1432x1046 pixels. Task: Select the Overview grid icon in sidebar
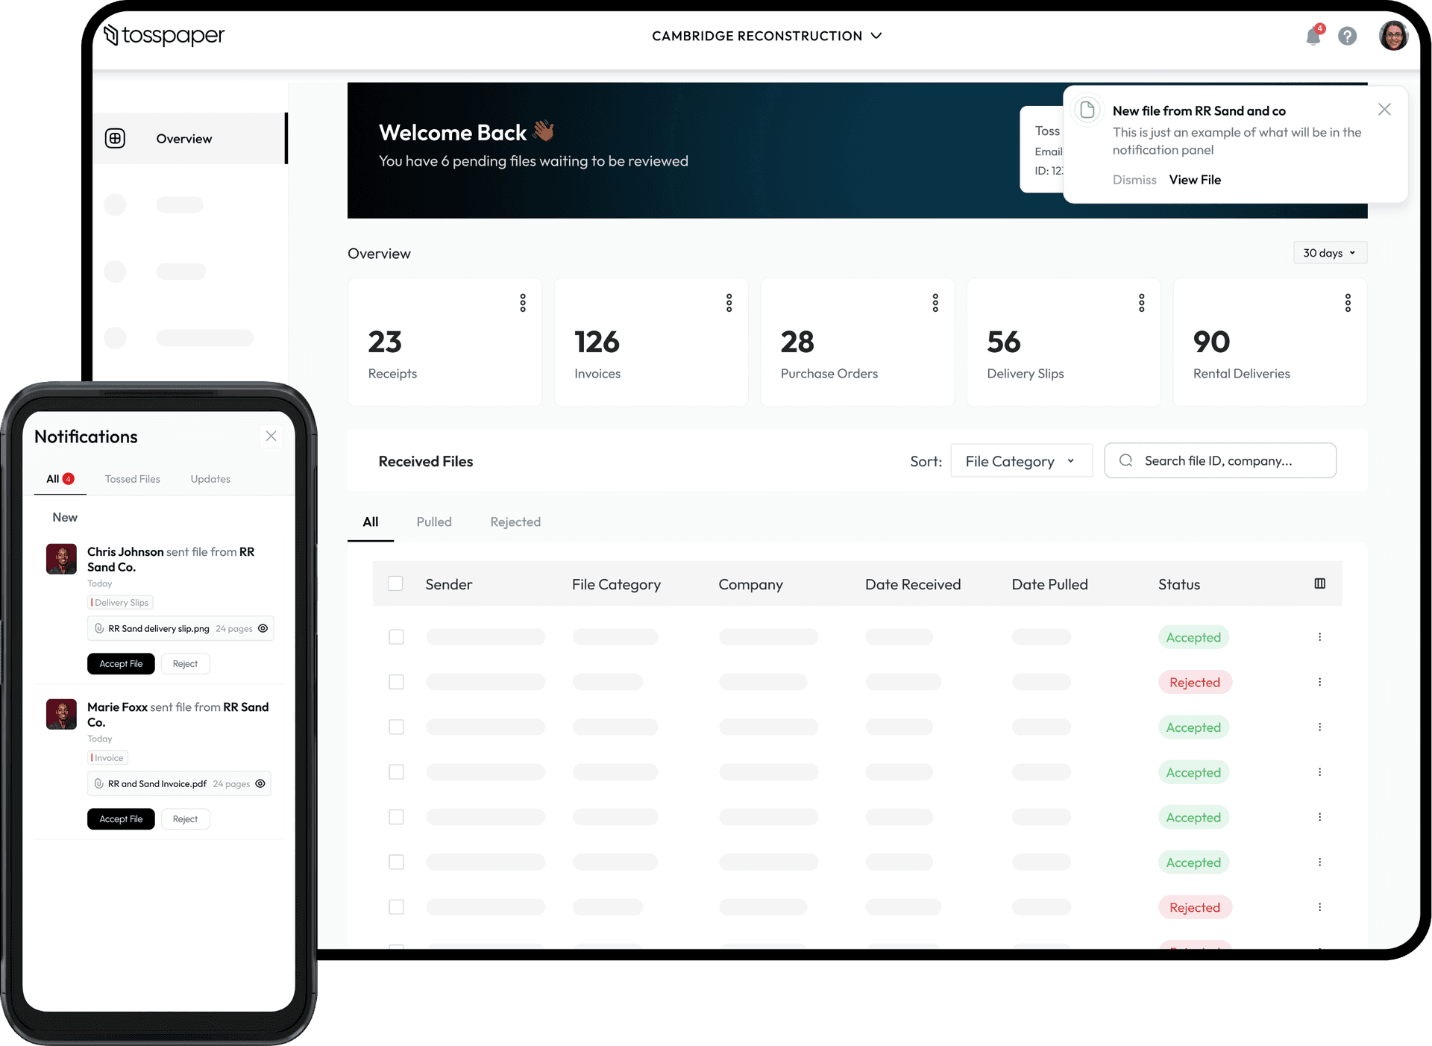116,138
